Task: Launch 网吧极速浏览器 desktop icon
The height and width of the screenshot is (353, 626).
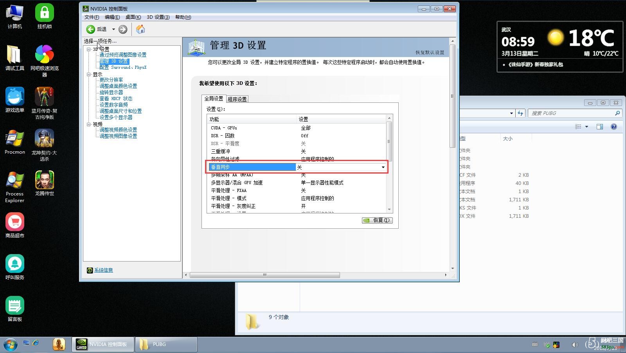Action: click(45, 61)
